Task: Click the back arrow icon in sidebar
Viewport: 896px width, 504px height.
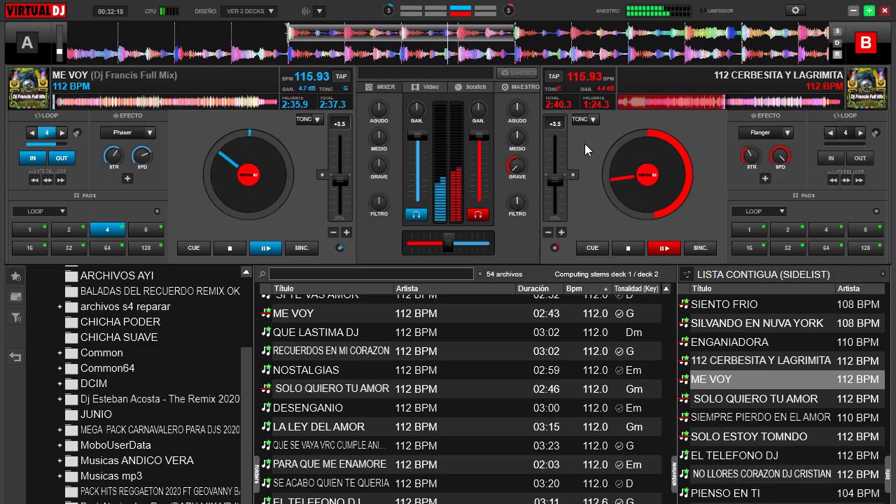Action: pos(15,357)
